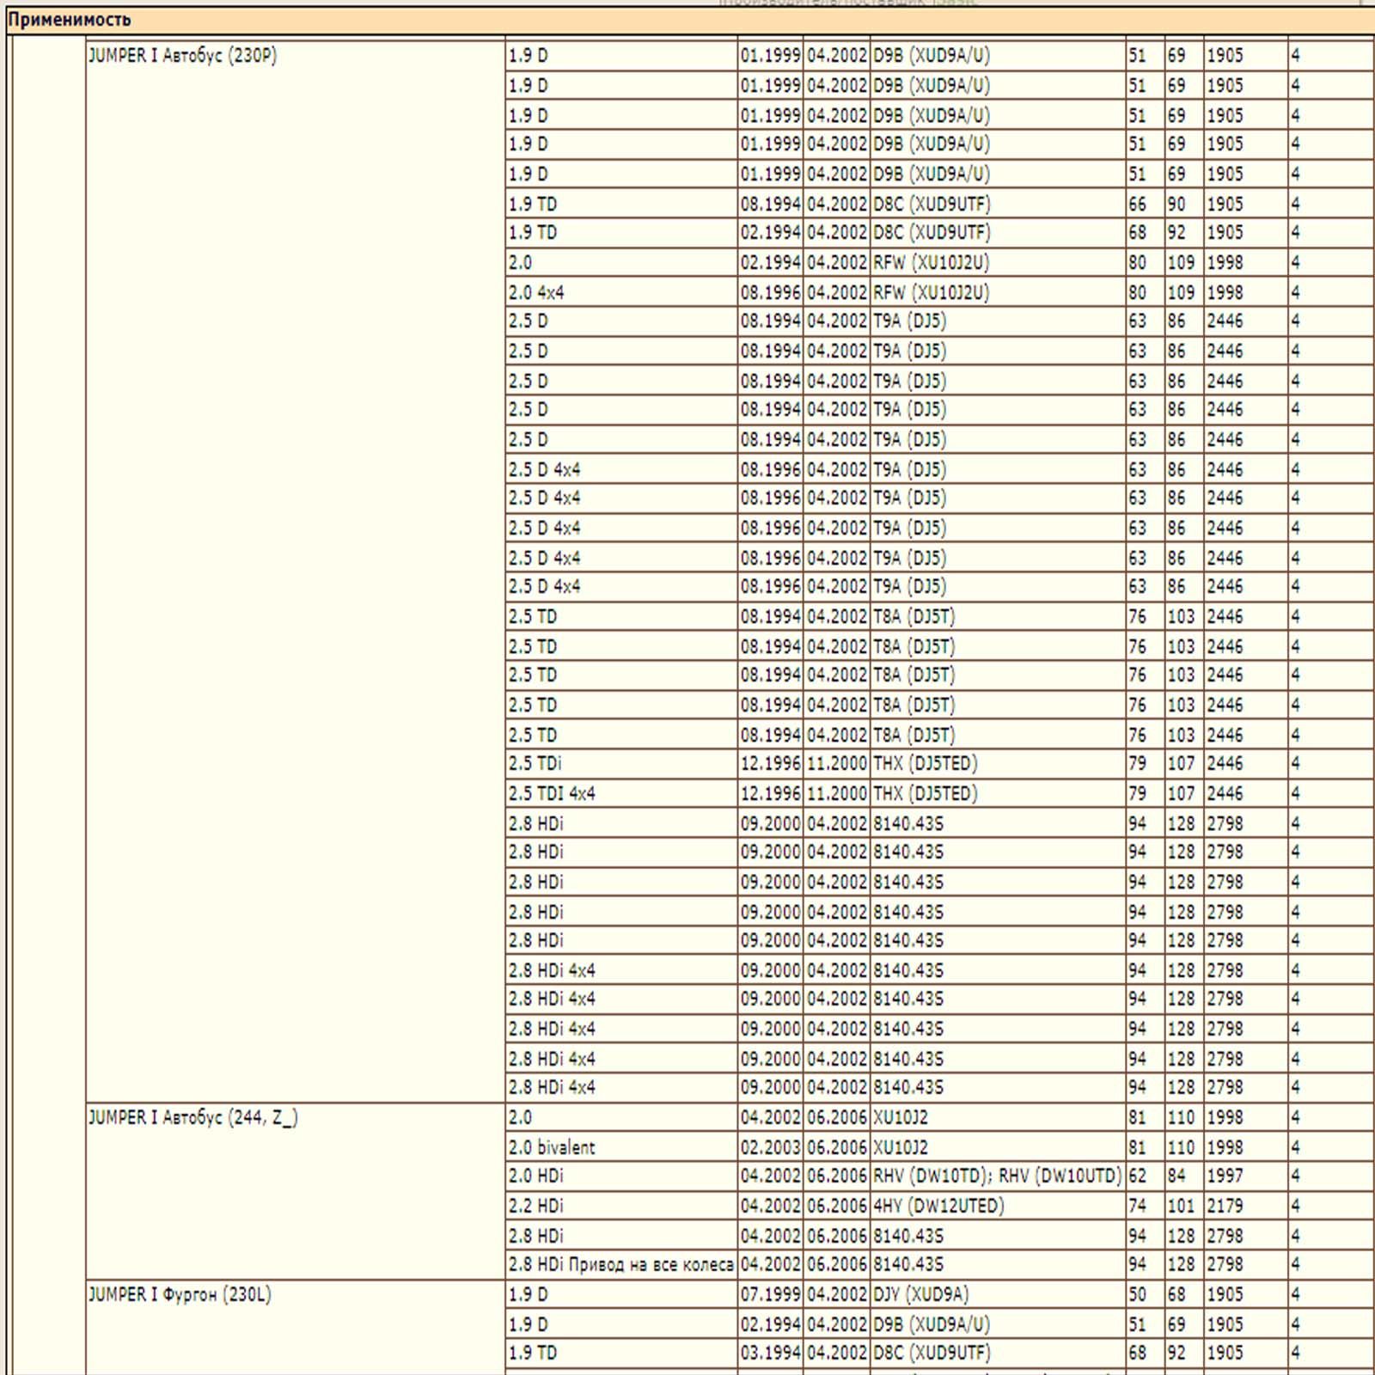Click D8C (XUD9UTF) in the 03.1994 row
Image resolution: width=1375 pixels, height=1375 pixels.
pyautogui.click(x=998, y=1353)
